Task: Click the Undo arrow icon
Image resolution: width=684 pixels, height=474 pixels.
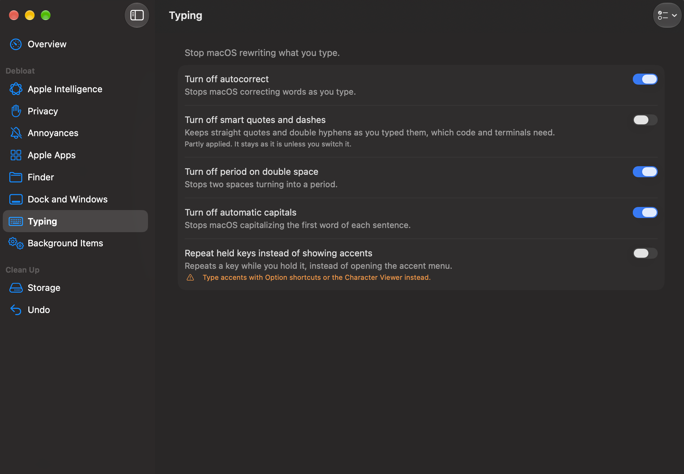Action: coord(16,310)
